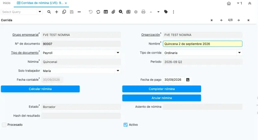Copy the current record
258x140 pixels.
coord(64,12)
